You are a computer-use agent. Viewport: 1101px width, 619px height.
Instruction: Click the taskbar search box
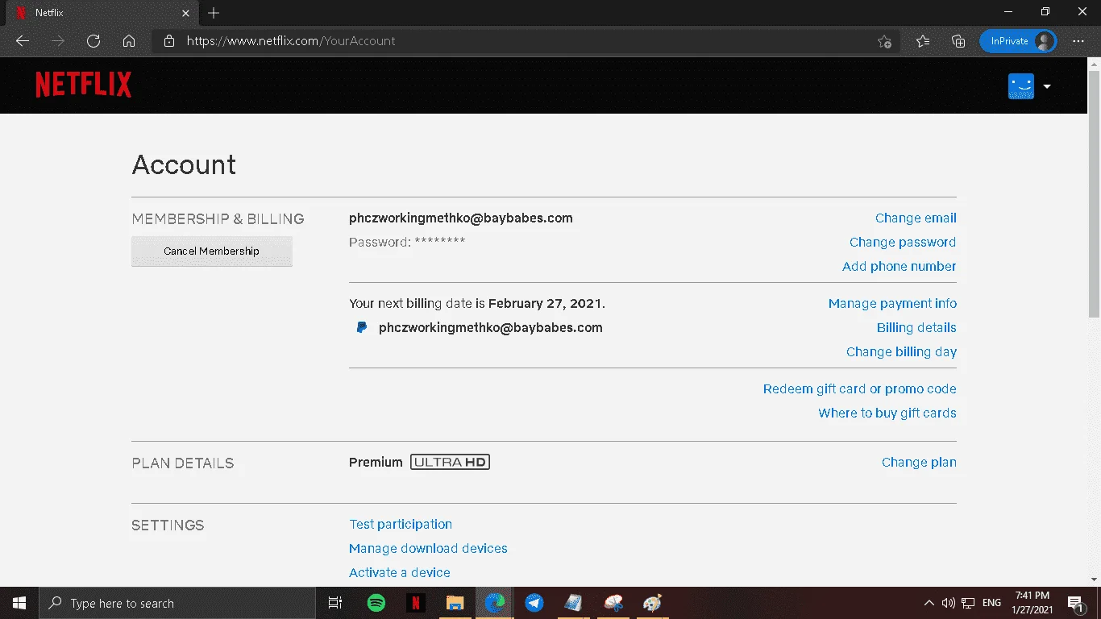pyautogui.click(x=177, y=603)
